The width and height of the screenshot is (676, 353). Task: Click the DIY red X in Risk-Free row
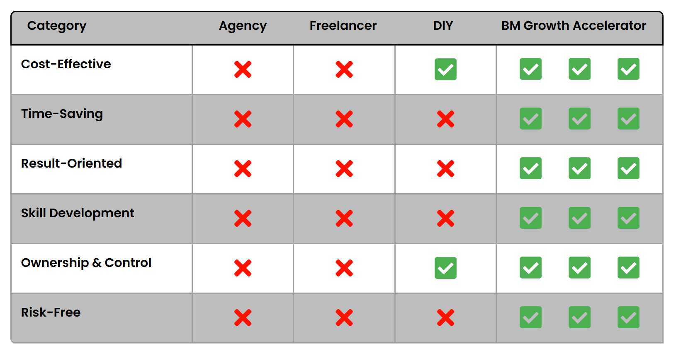pyautogui.click(x=445, y=318)
